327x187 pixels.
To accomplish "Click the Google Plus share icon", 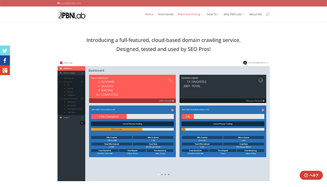I will (5, 70).
